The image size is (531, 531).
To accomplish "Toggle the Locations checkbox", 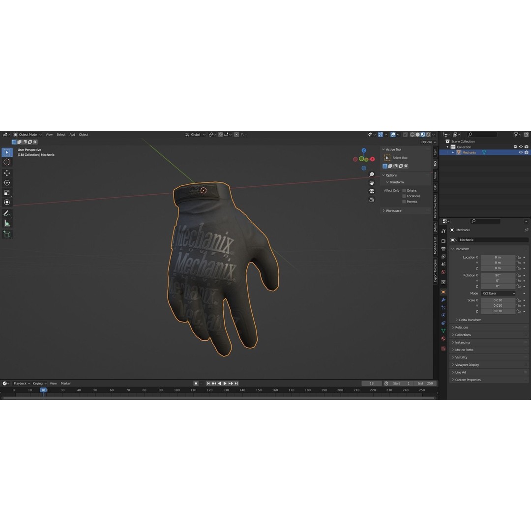I will [404, 196].
